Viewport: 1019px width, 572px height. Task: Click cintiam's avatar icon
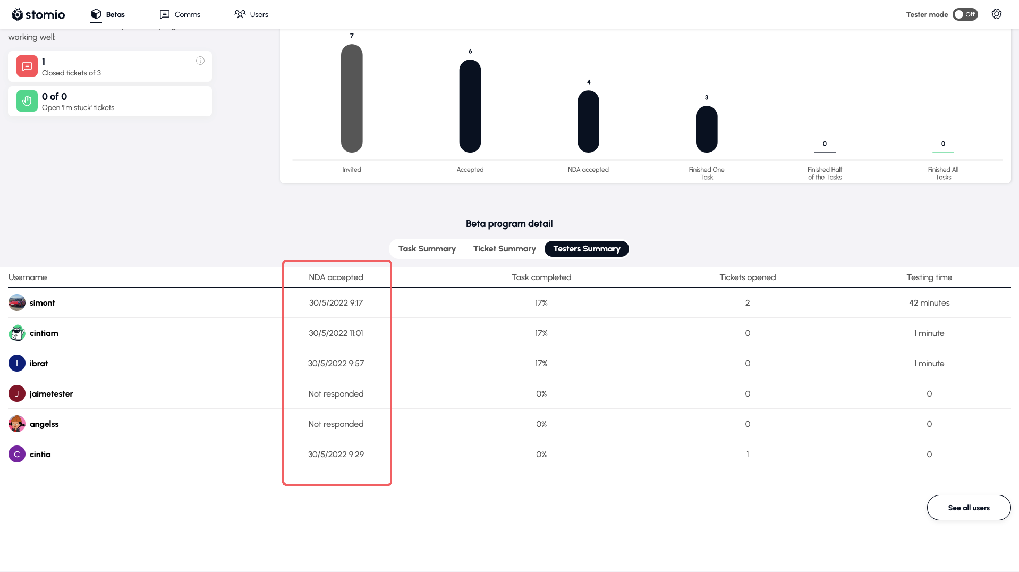coord(17,333)
